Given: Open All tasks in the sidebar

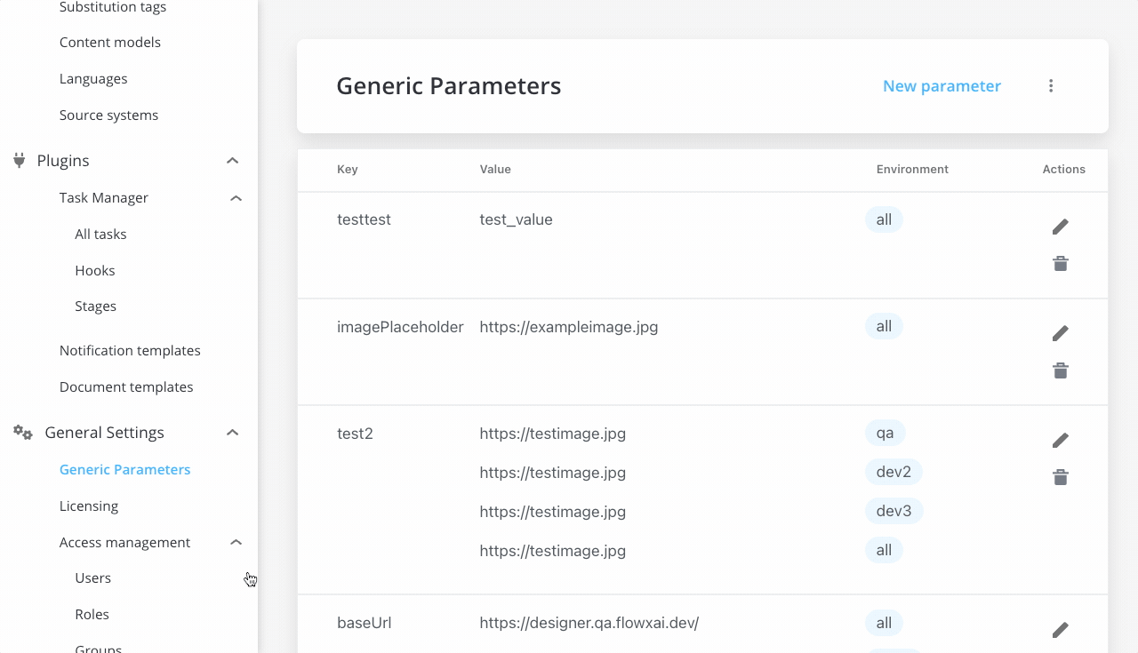Looking at the screenshot, I should (100, 235).
